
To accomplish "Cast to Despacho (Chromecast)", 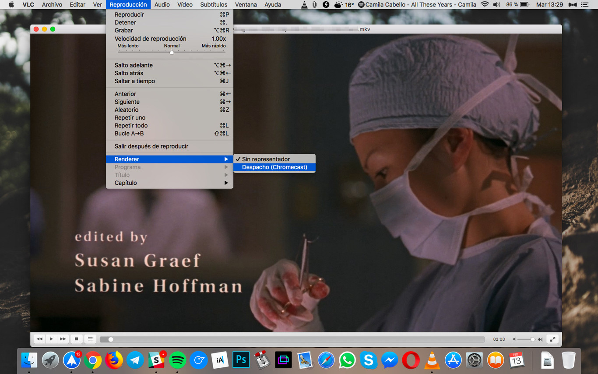I will pyautogui.click(x=274, y=167).
